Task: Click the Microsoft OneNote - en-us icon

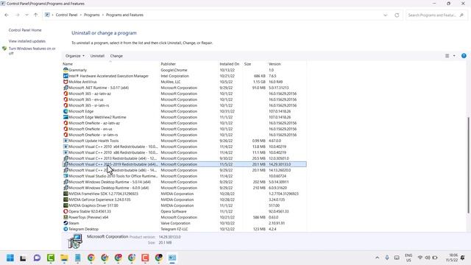Action: pyautogui.click(x=65, y=129)
